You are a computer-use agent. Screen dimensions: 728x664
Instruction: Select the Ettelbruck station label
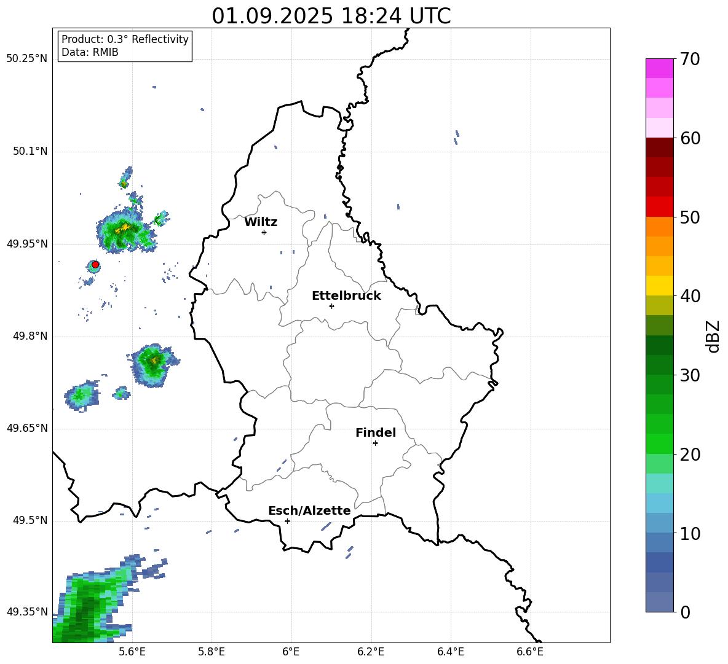(x=346, y=296)
